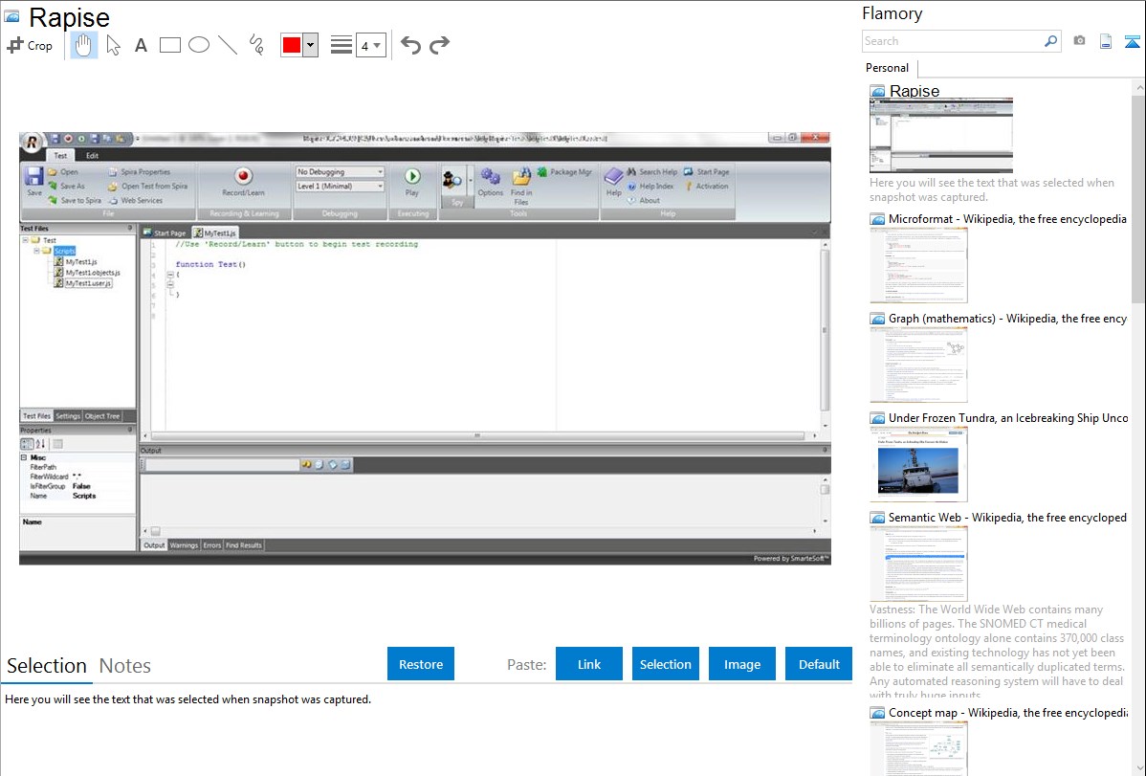The height and width of the screenshot is (776, 1146).
Task: Open Options in the Rapise ribbon
Action: tap(491, 182)
